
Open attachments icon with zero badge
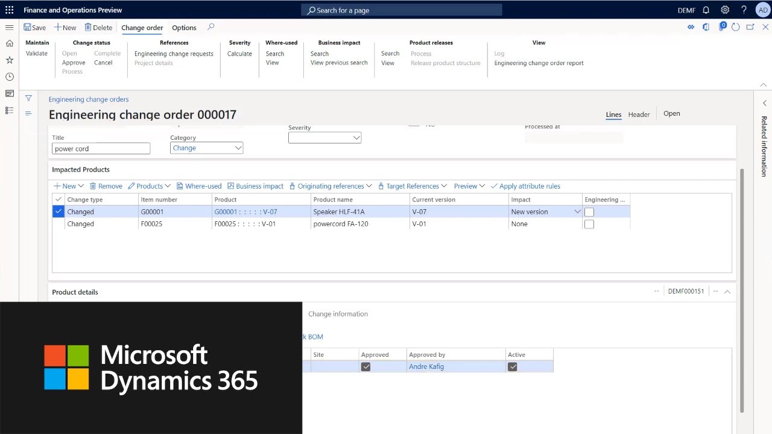[721, 27]
